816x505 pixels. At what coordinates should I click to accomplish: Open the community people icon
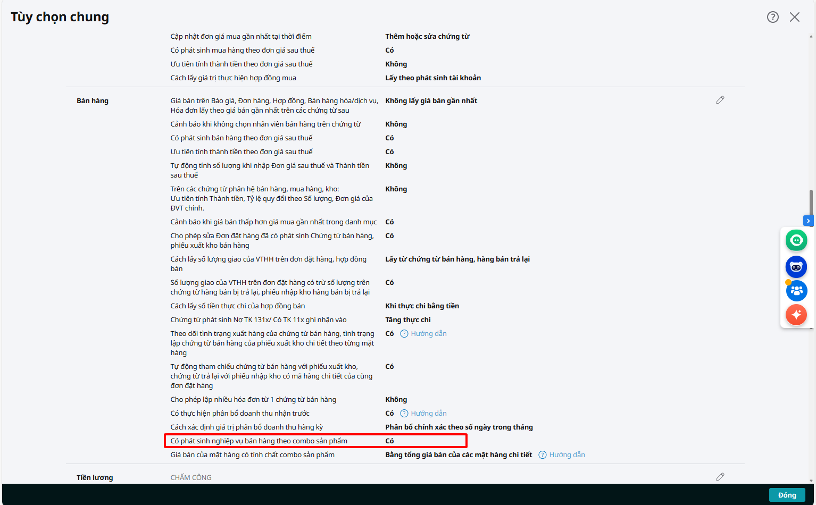pos(796,291)
